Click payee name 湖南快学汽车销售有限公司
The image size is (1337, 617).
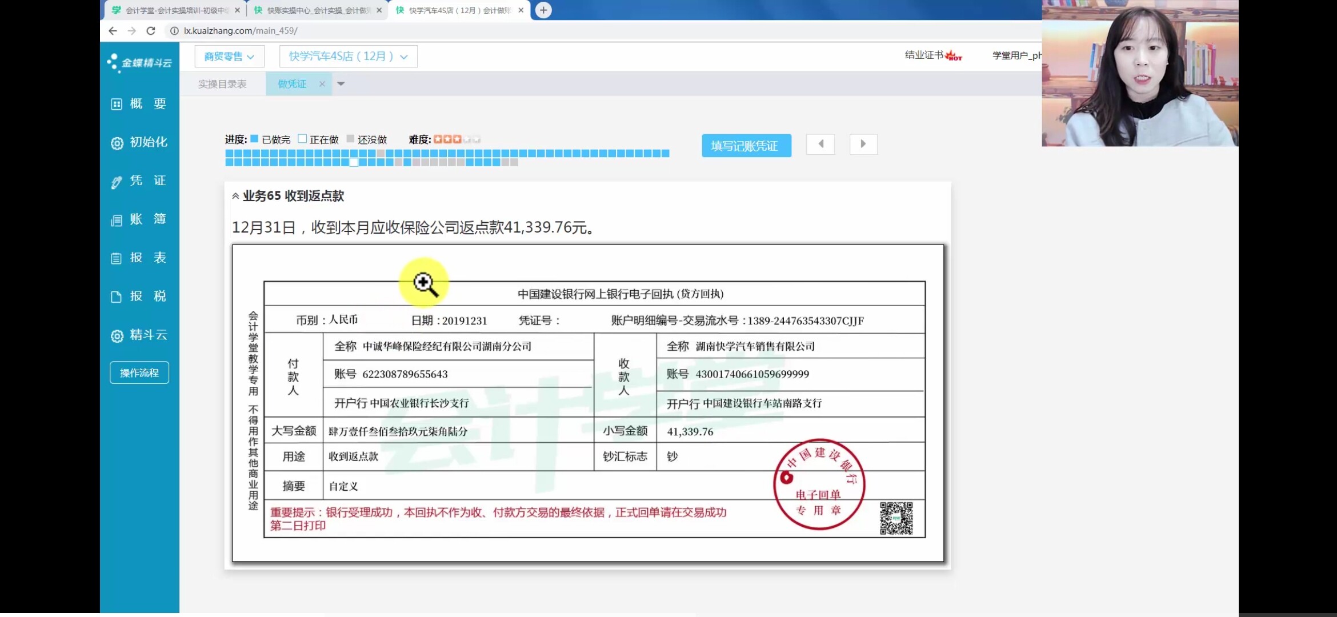(x=755, y=346)
